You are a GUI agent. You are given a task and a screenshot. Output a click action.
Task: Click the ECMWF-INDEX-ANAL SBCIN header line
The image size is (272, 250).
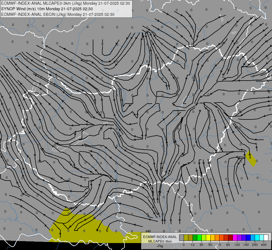pyautogui.click(x=58, y=14)
